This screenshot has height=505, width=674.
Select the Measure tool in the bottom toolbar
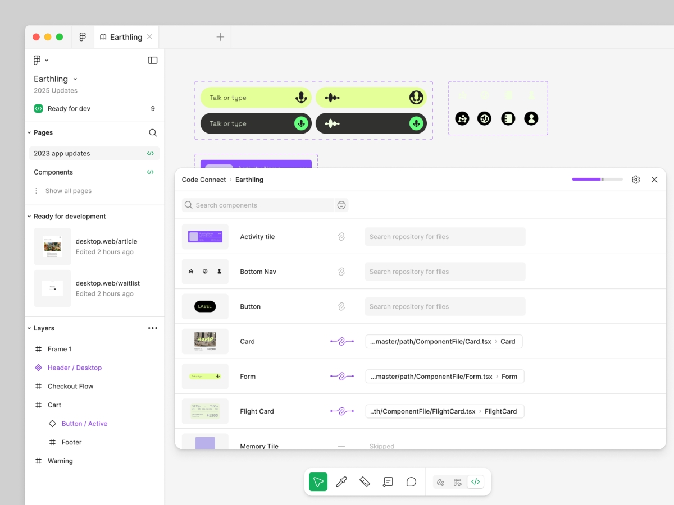point(365,481)
